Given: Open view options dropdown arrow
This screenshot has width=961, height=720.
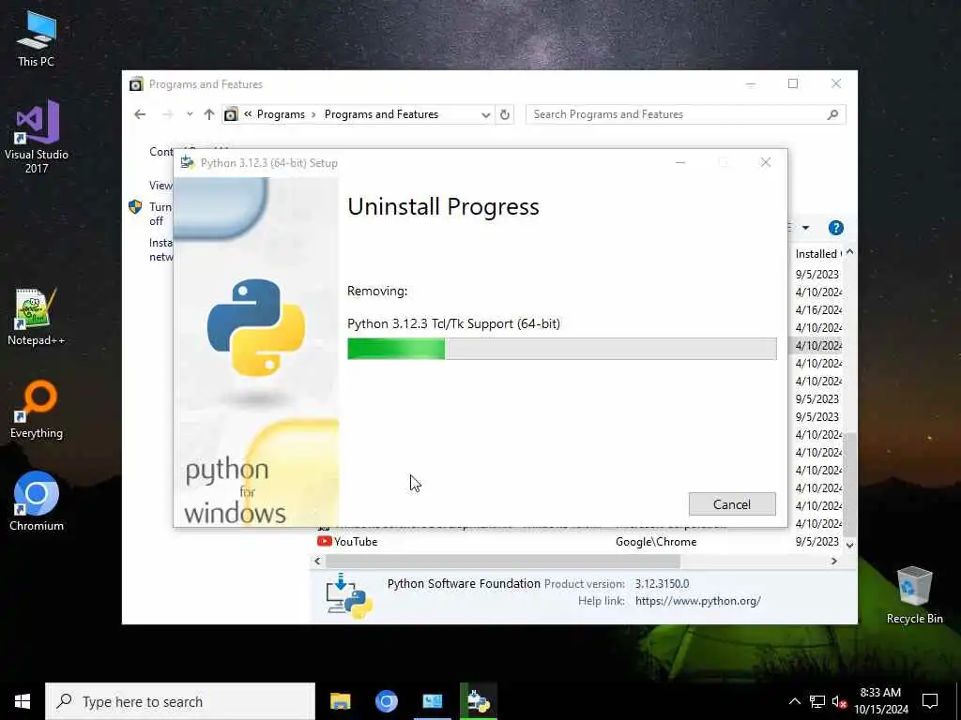Looking at the screenshot, I should tap(805, 228).
